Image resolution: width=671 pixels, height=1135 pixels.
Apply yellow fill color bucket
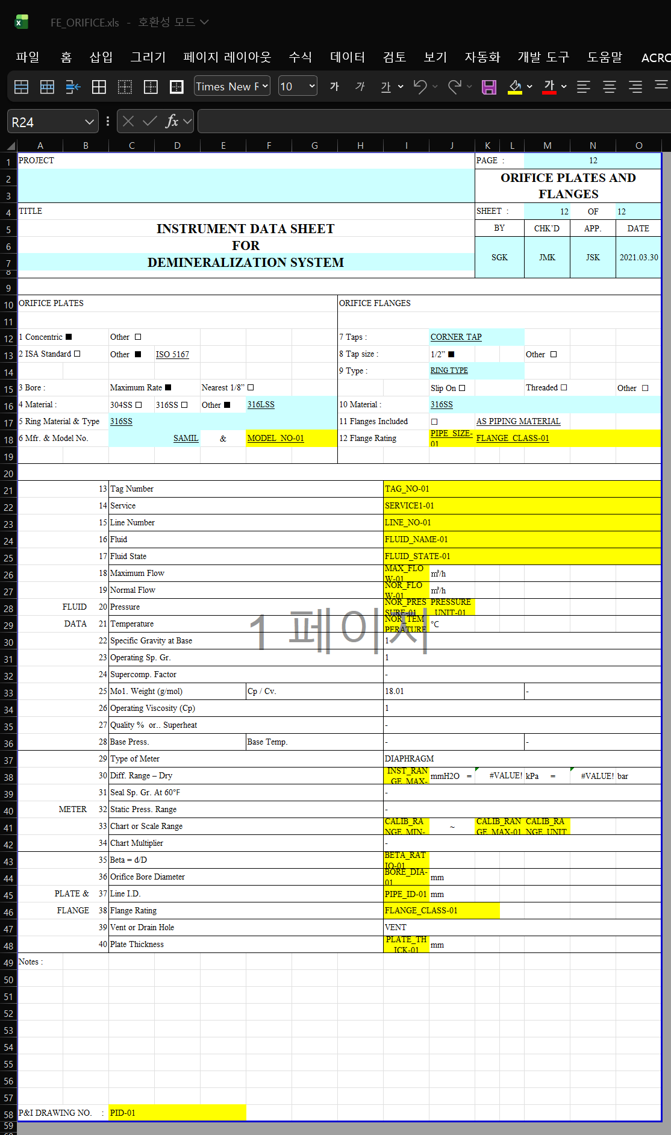pos(515,87)
